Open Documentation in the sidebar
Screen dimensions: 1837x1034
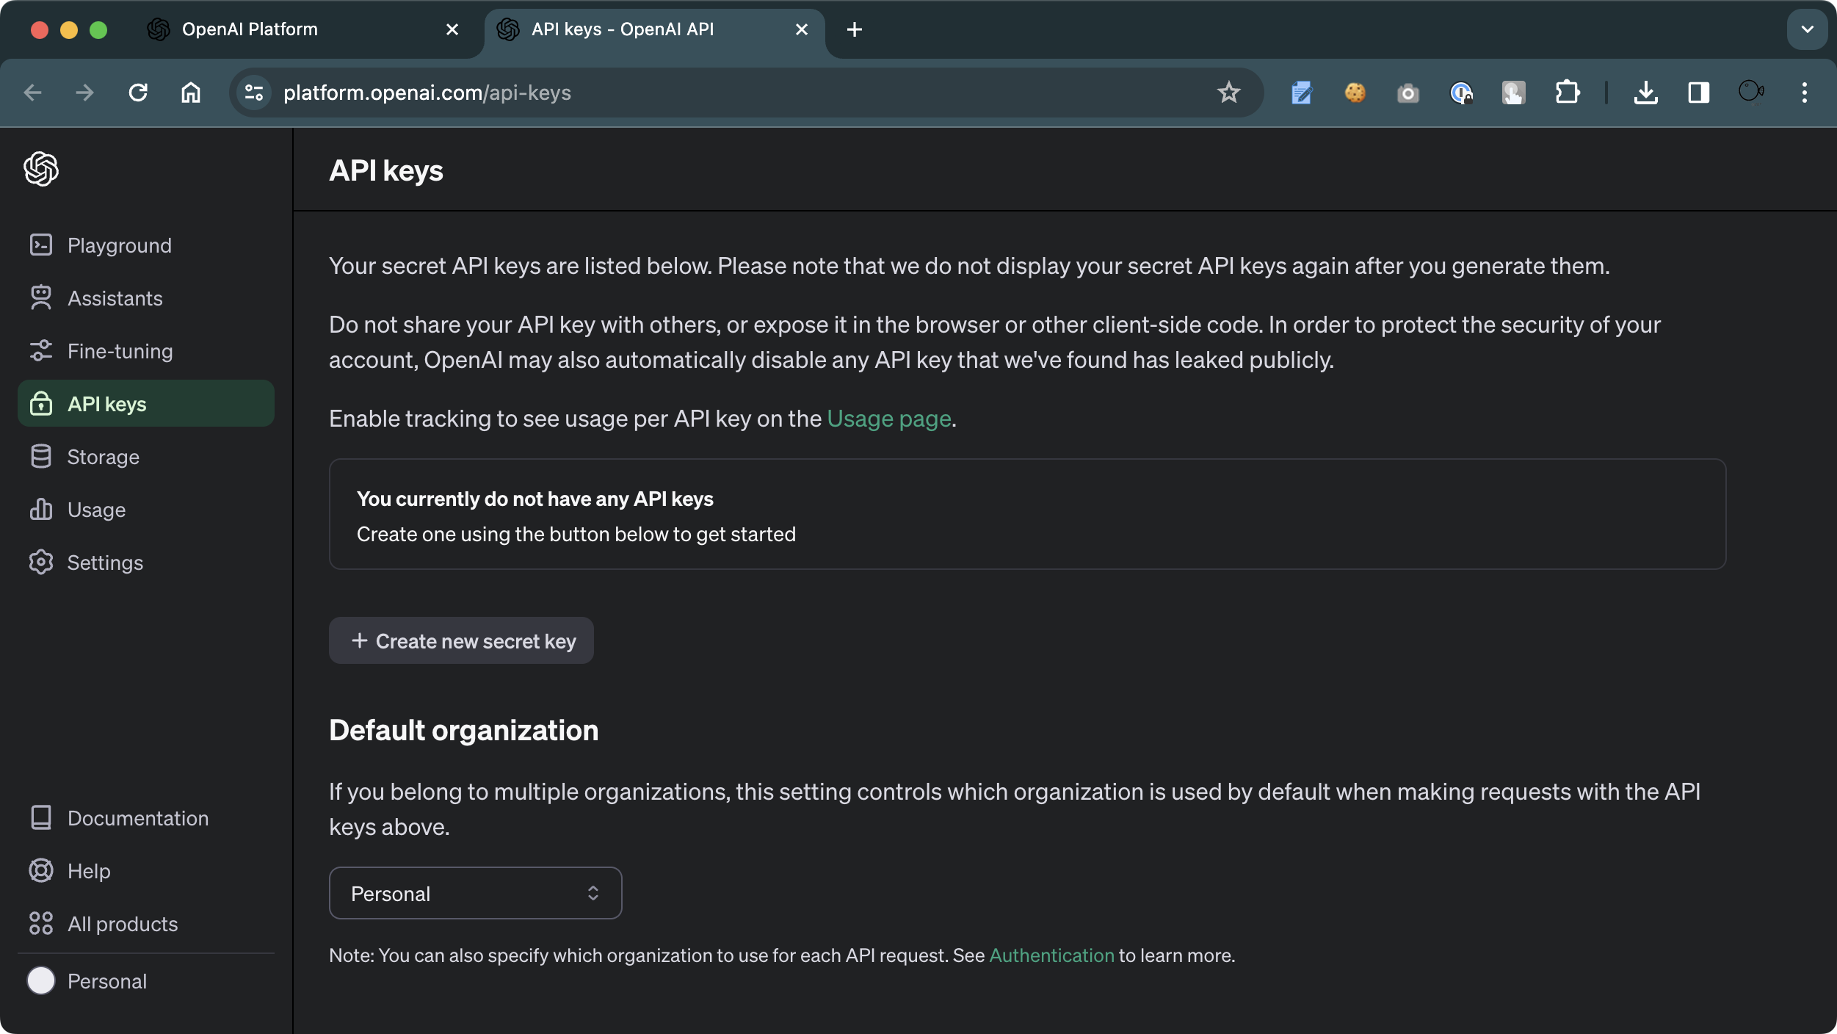point(137,818)
